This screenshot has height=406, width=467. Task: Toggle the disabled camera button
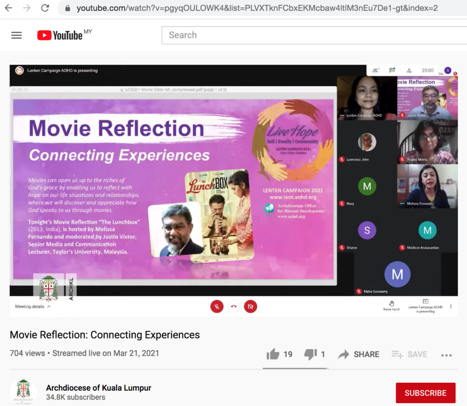[250, 307]
